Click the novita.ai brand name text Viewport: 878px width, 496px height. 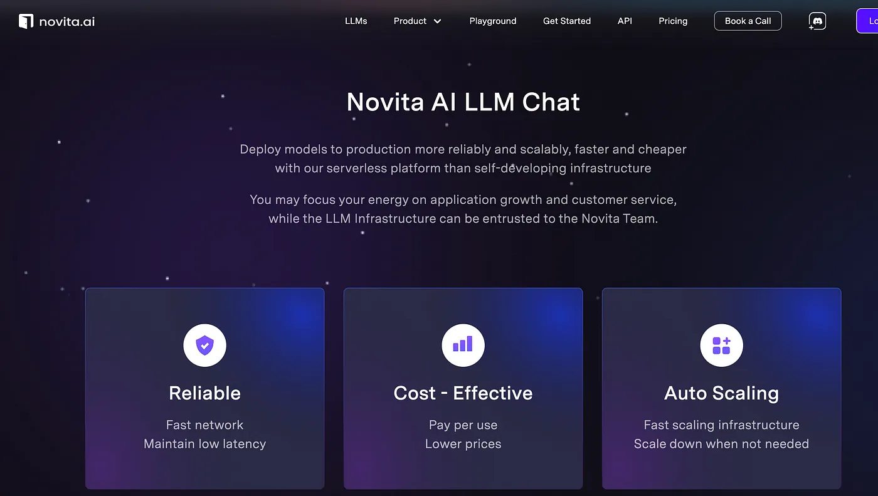tap(66, 22)
